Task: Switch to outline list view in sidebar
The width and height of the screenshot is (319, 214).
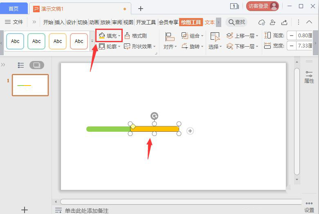Action: click(21, 65)
